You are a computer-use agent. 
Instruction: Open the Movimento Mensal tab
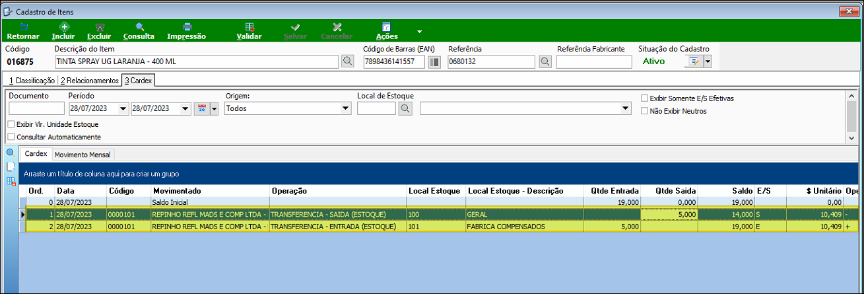tap(83, 154)
